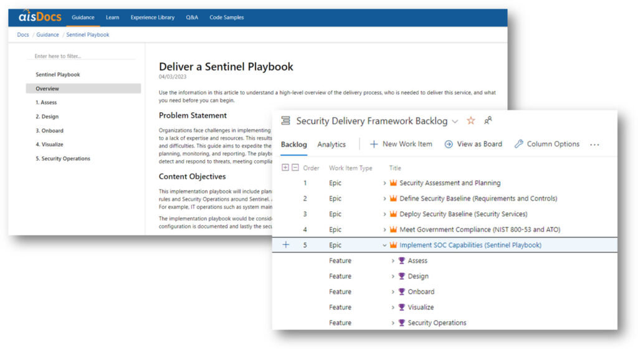
Task: Expand the Assess feature row
Action: point(393,261)
